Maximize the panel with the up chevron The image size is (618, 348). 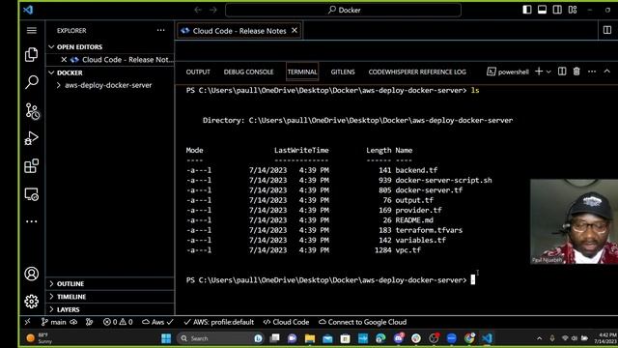(607, 72)
